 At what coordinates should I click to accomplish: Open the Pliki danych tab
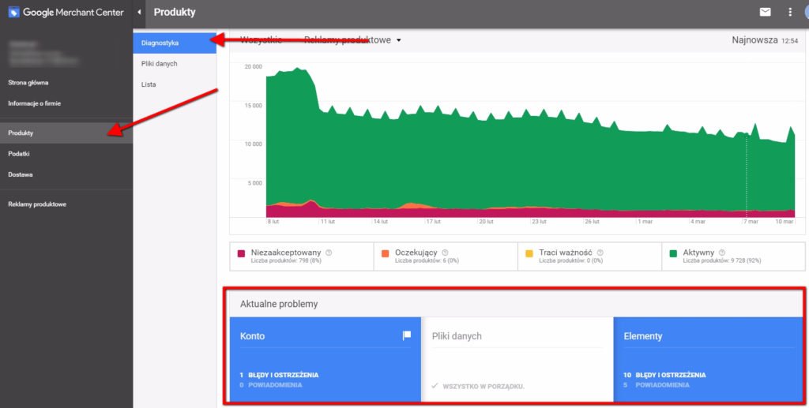click(x=175, y=64)
